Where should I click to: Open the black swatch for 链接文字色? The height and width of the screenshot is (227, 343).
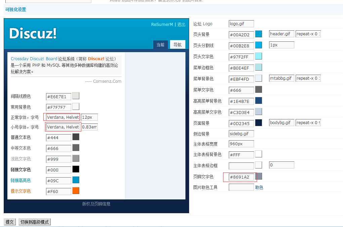76,169
